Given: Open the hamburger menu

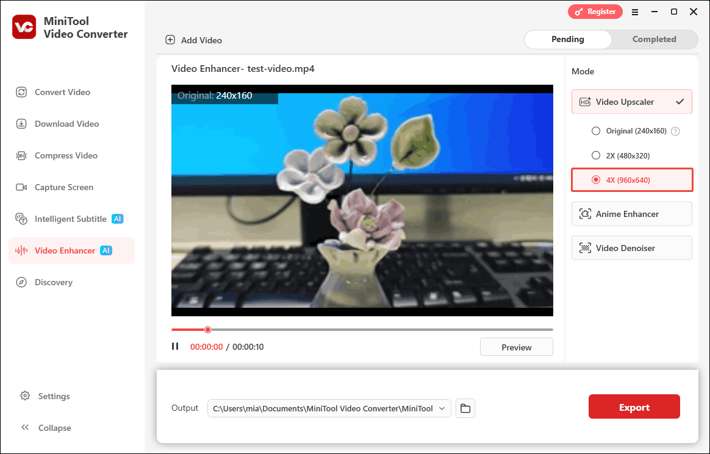Looking at the screenshot, I should coord(635,12).
